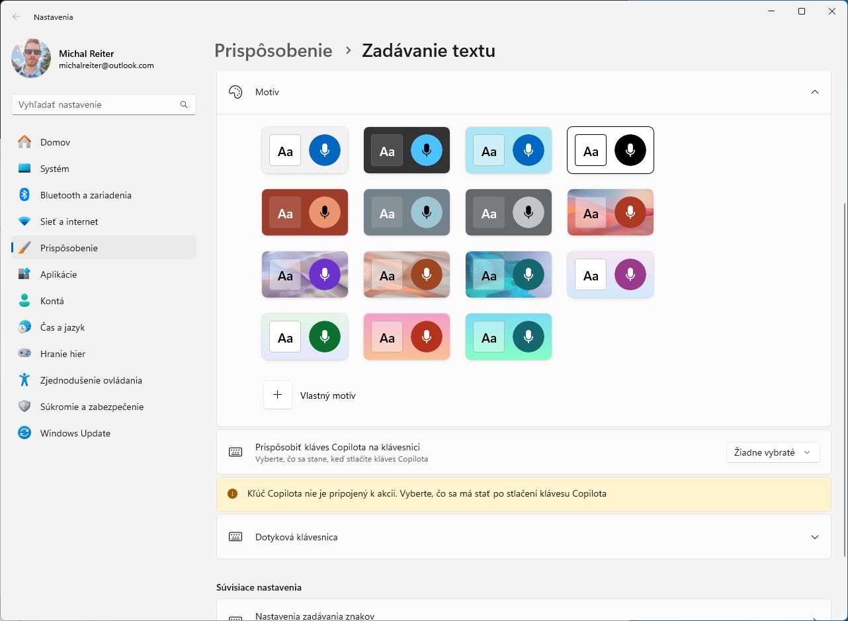
Task: Add a custom theme with Vlastný motív
Action: pos(278,395)
